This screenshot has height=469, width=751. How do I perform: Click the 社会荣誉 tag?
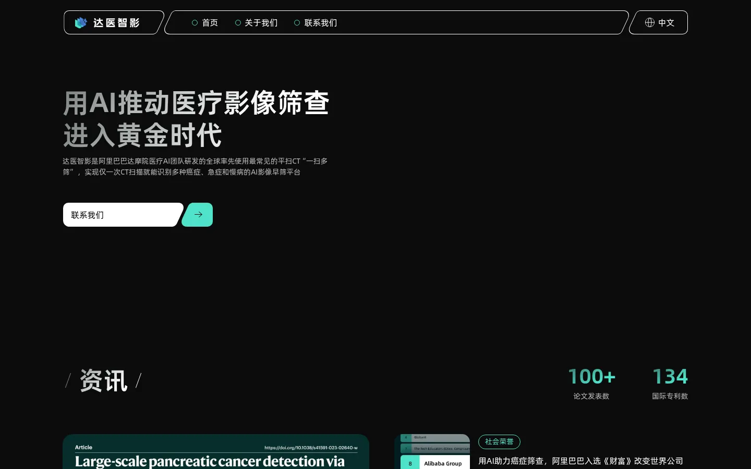(499, 441)
